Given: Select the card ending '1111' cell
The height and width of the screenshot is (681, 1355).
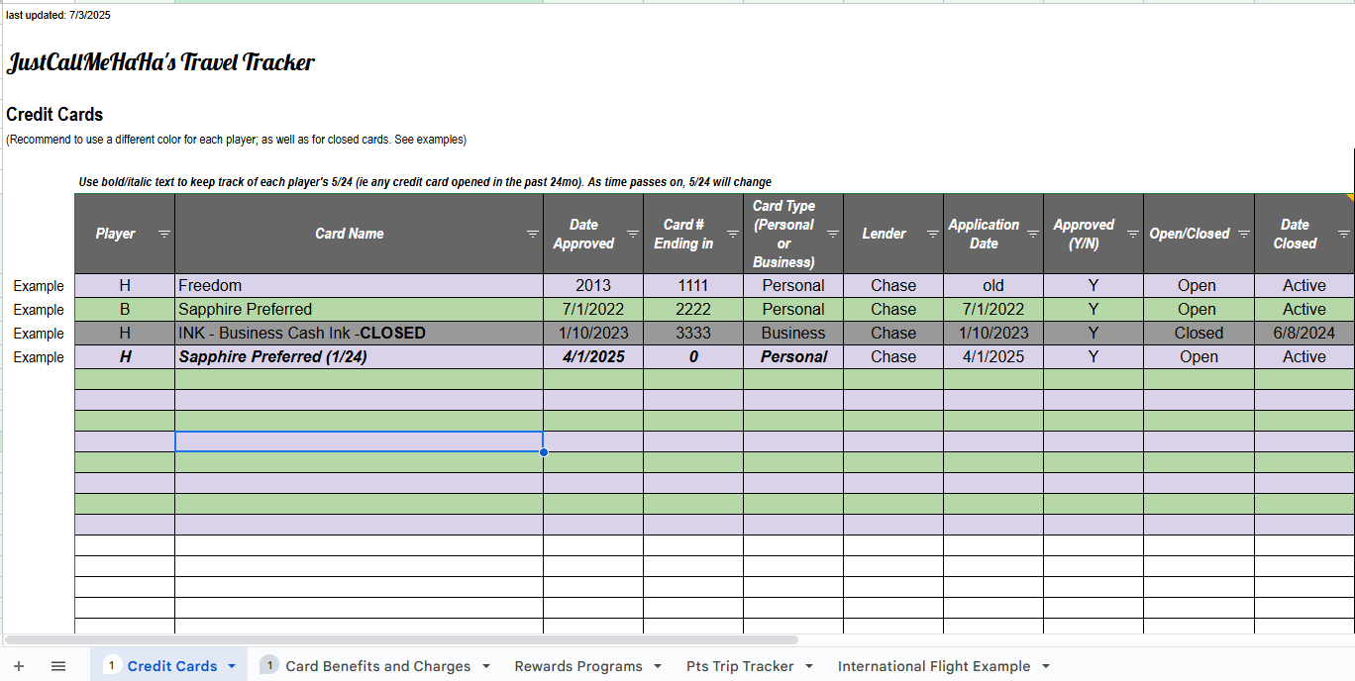Looking at the screenshot, I should pos(693,285).
